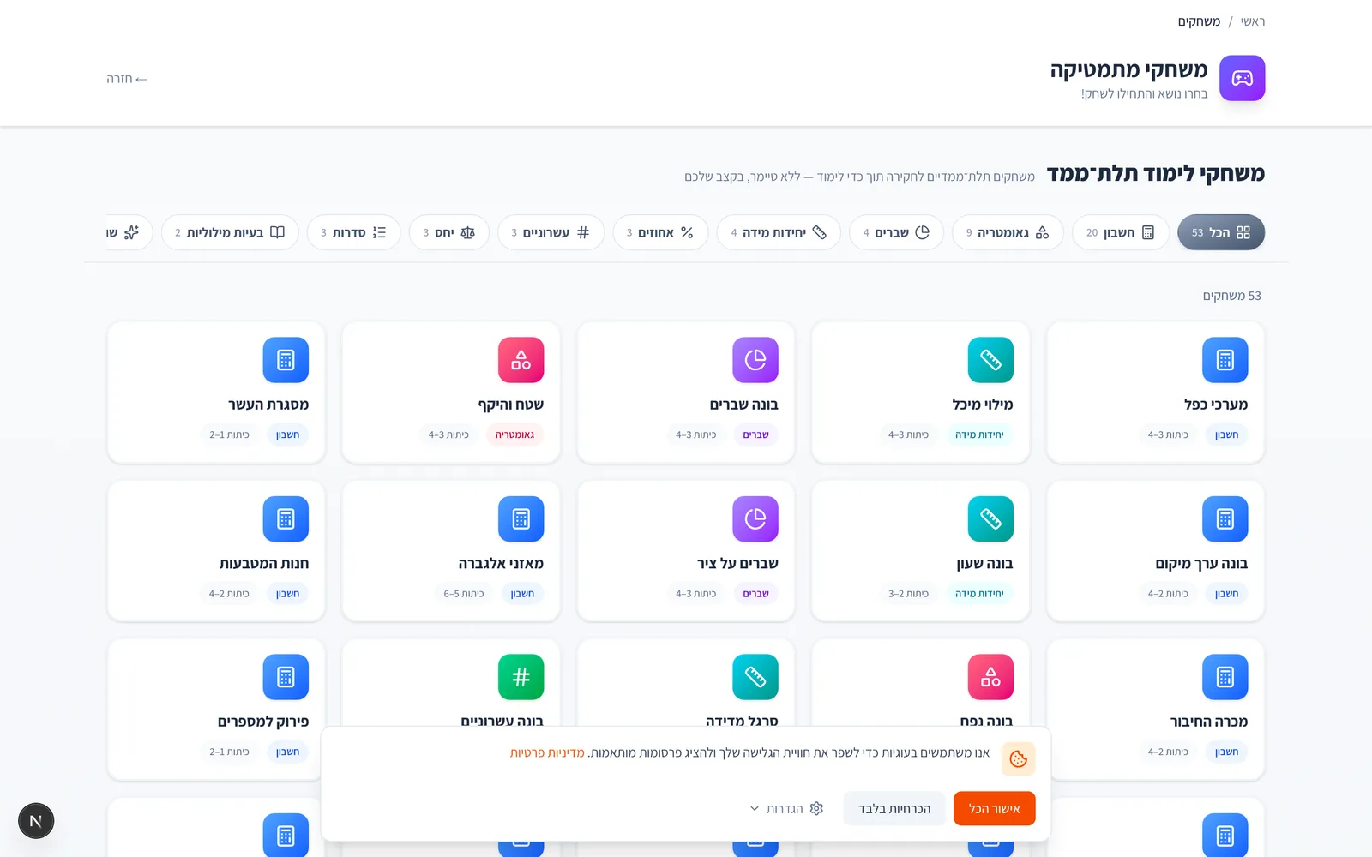The width and height of the screenshot is (1372, 857).
Task: Go back using the חזרה link
Action: pyautogui.click(x=127, y=79)
